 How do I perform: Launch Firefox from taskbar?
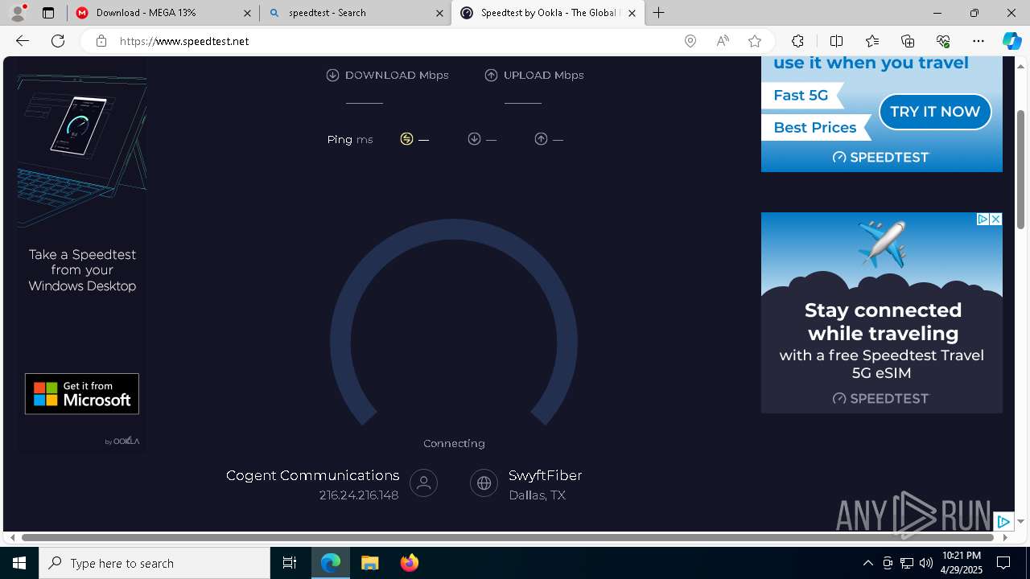click(410, 563)
